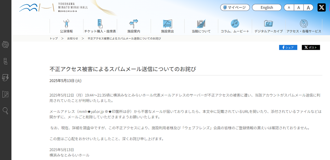330x160 pixels.
Task: Open compass icon in left sidebar
Action: 5,45
